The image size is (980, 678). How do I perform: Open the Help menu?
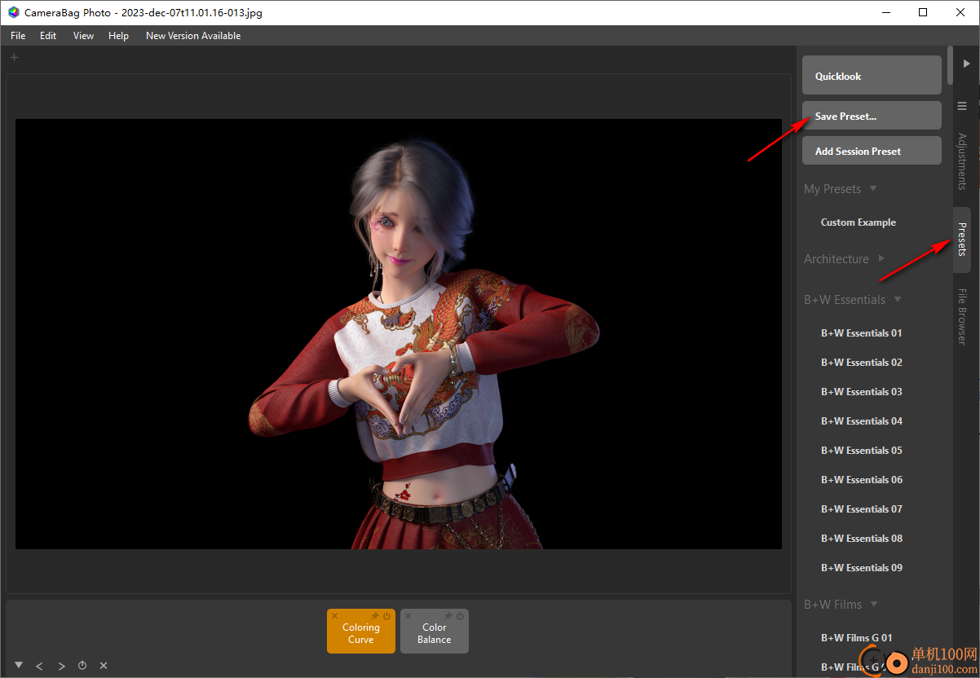(x=118, y=36)
